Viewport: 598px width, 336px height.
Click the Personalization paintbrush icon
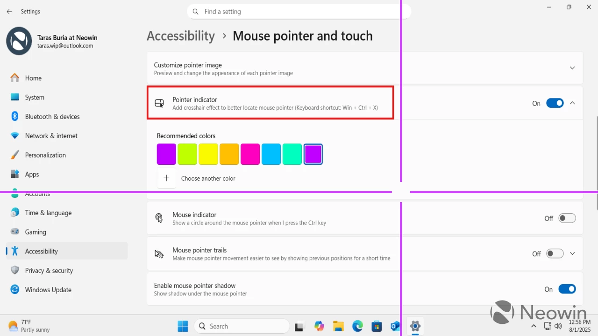pyautogui.click(x=15, y=155)
